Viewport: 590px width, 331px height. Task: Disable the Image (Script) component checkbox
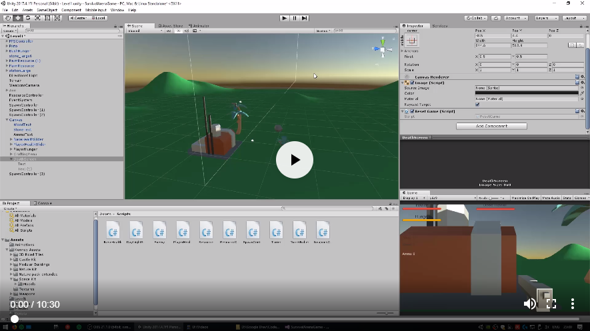coord(412,83)
